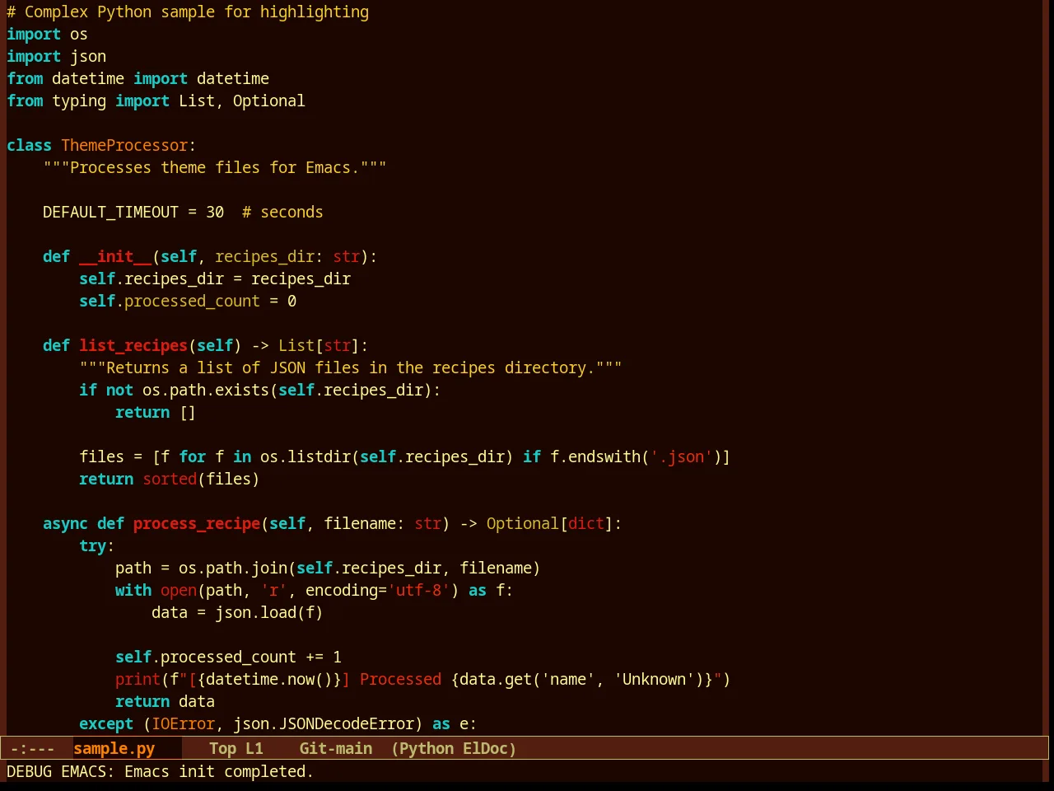Click the '# seconds' comment
Screen dimensions: 1054x791
pyautogui.click(x=282, y=212)
